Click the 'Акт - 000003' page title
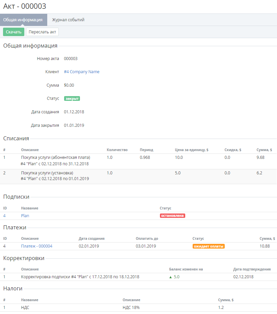 25,6
